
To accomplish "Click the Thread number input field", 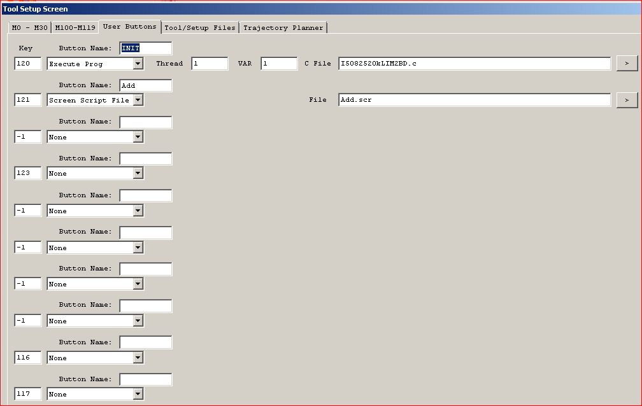I will pos(210,64).
